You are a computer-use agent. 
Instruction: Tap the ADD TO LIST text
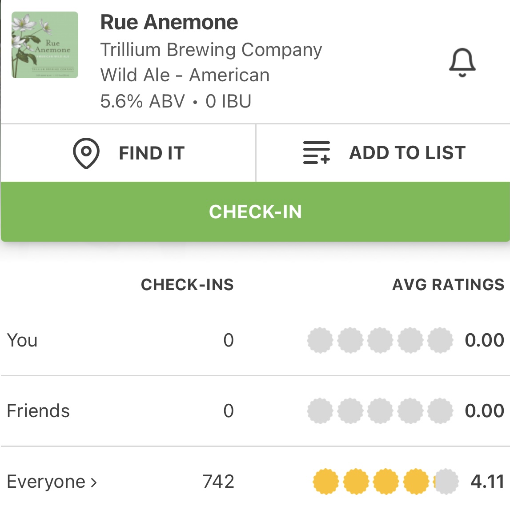(x=407, y=153)
